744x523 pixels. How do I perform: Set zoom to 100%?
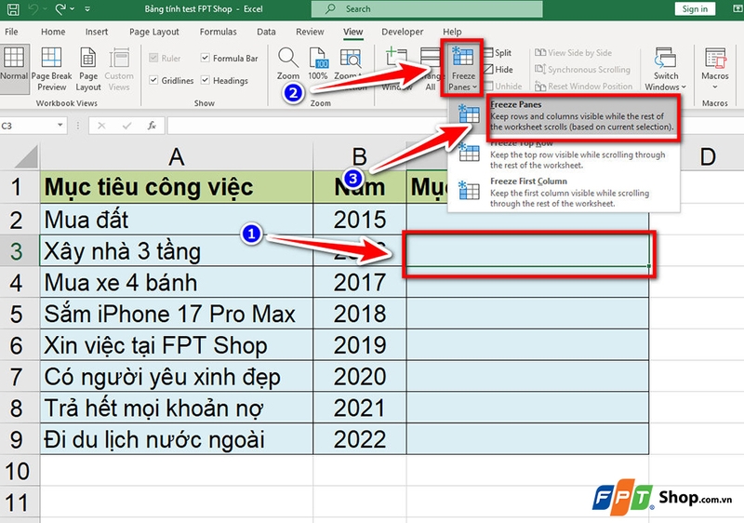tap(317, 63)
